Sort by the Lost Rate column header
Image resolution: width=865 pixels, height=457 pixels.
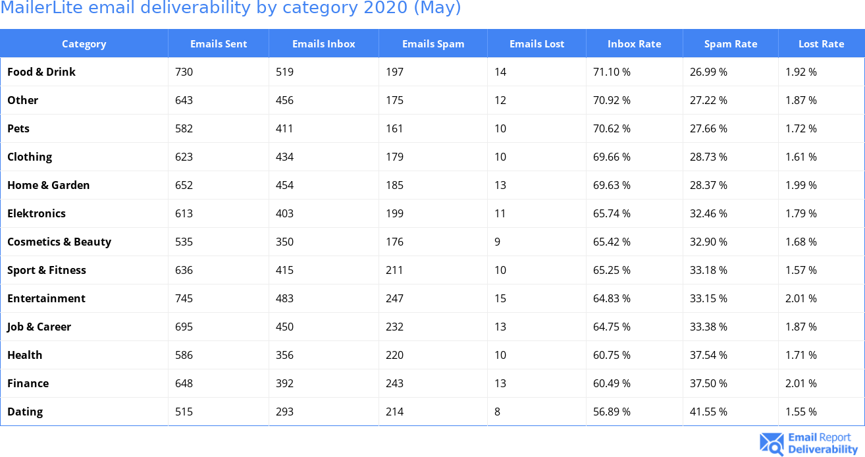[x=821, y=44]
